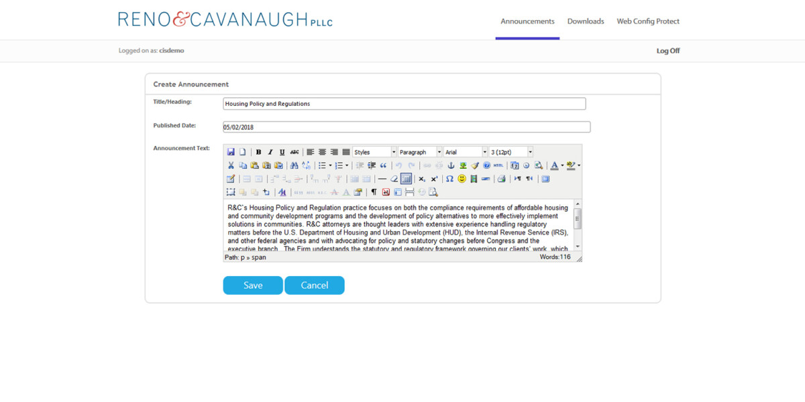Open the Web Config Protect tab
Viewport: 805px width, 402px height.
(x=648, y=21)
